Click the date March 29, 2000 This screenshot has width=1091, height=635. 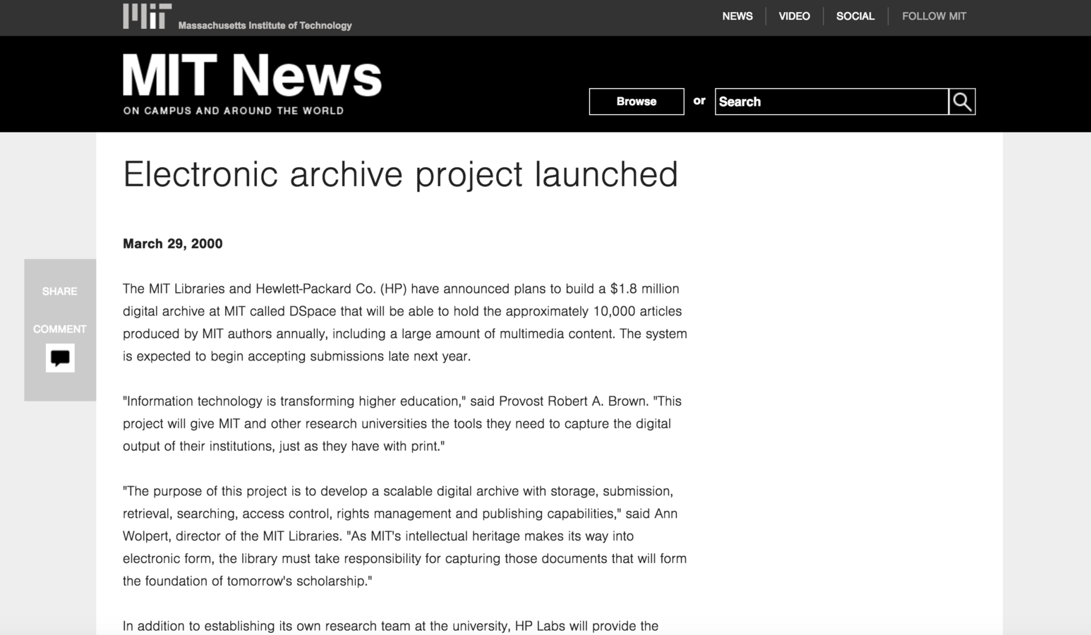[173, 243]
